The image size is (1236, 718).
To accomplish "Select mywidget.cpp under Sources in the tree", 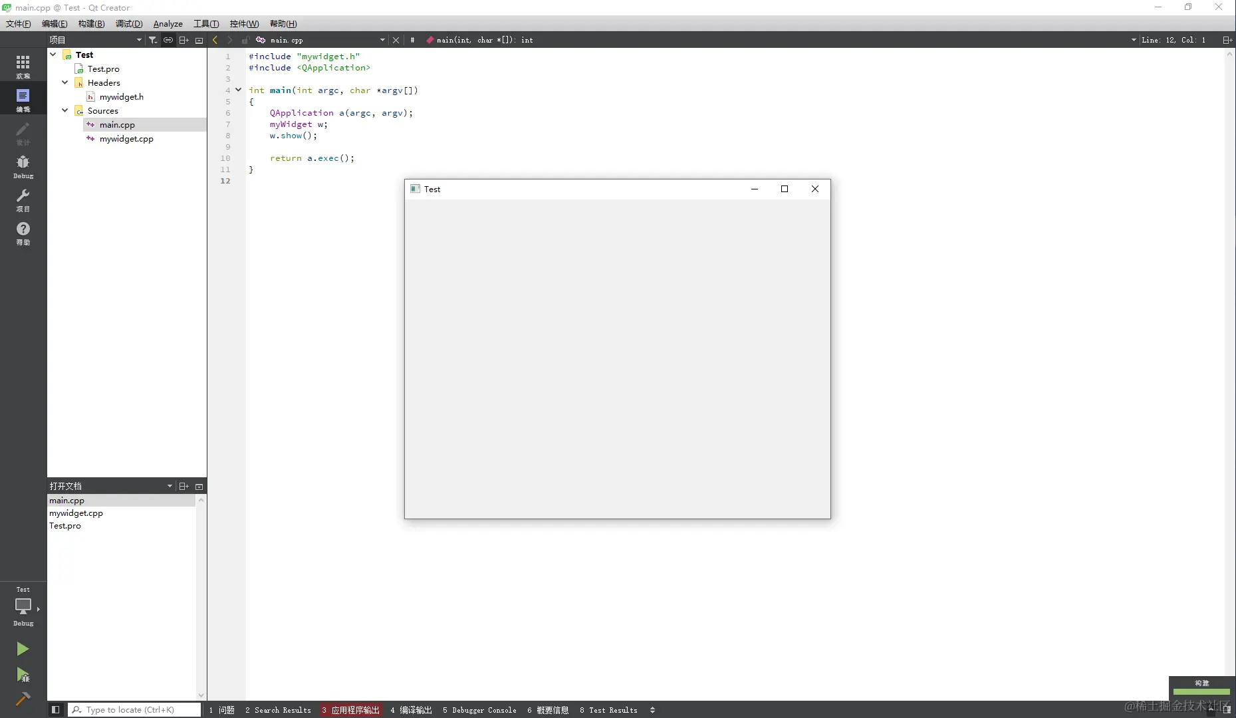I will click(126, 138).
